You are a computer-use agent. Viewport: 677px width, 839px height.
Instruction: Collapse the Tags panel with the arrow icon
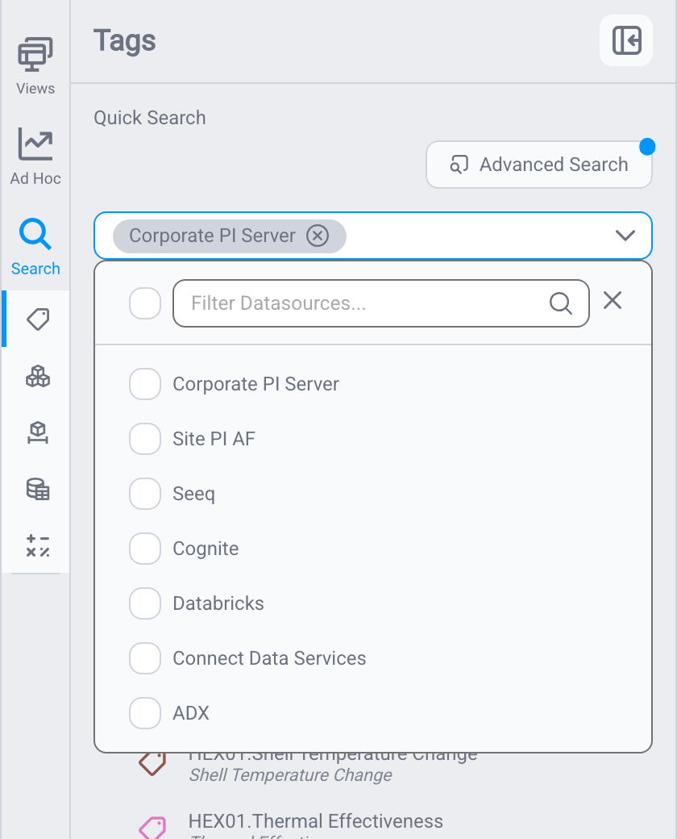(626, 40)
